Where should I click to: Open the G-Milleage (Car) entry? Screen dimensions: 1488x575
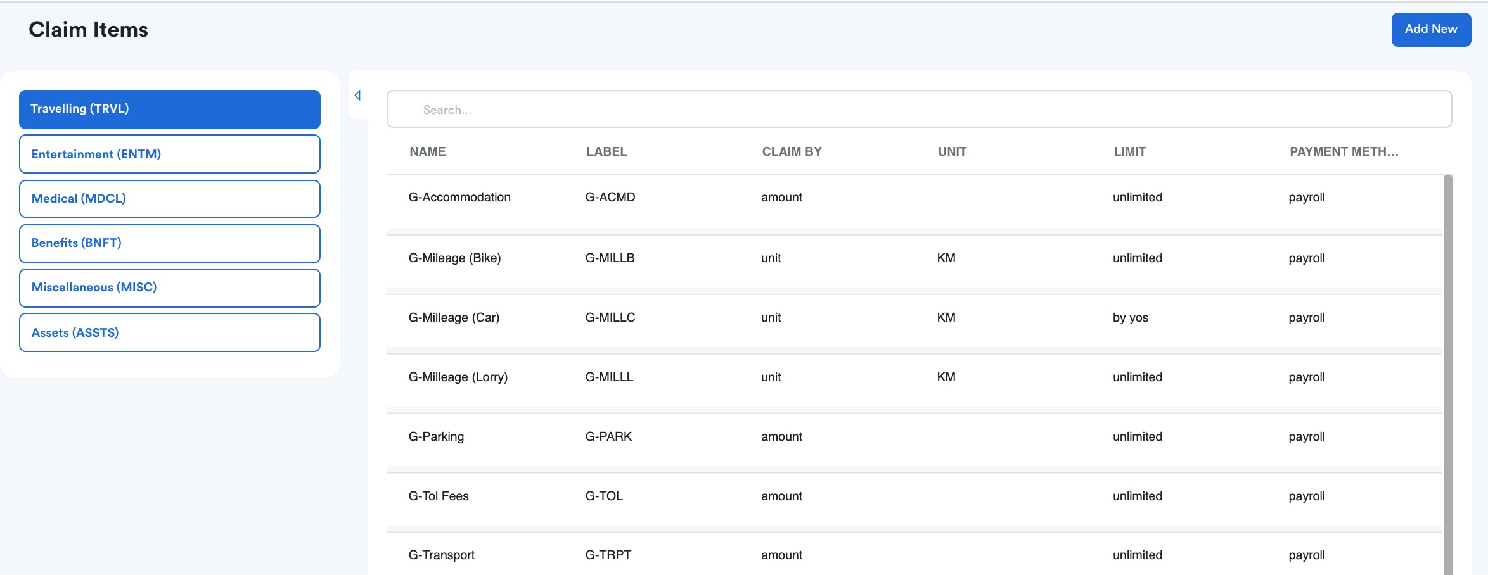coord(914,318)
